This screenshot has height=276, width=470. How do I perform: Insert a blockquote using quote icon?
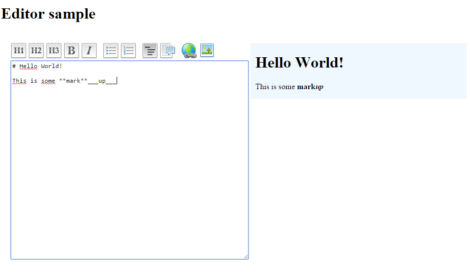tap(168, 50)
